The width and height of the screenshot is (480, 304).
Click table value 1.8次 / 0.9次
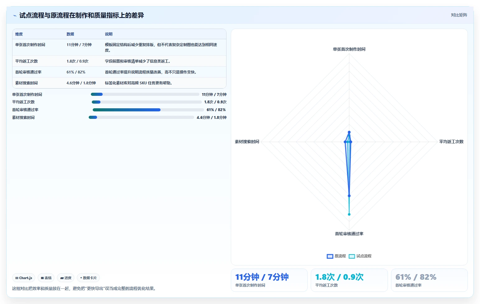pyautogui.click(x=77, y=61)
